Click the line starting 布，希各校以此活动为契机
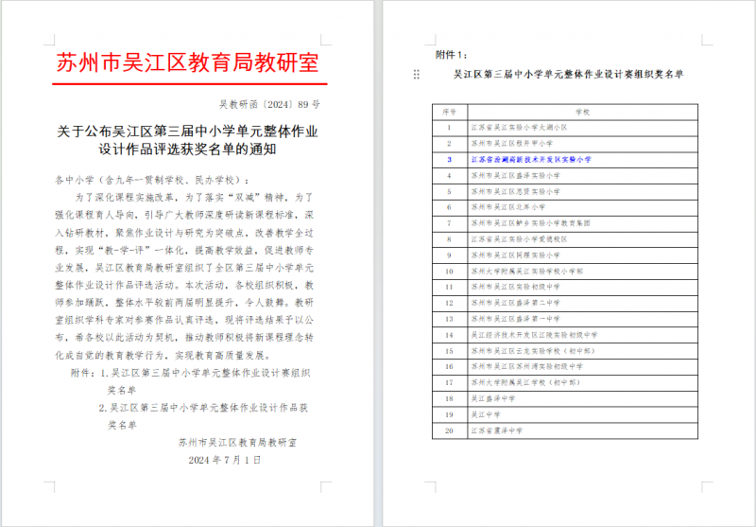This screenshot has width=756, height=527. point(184,338)
